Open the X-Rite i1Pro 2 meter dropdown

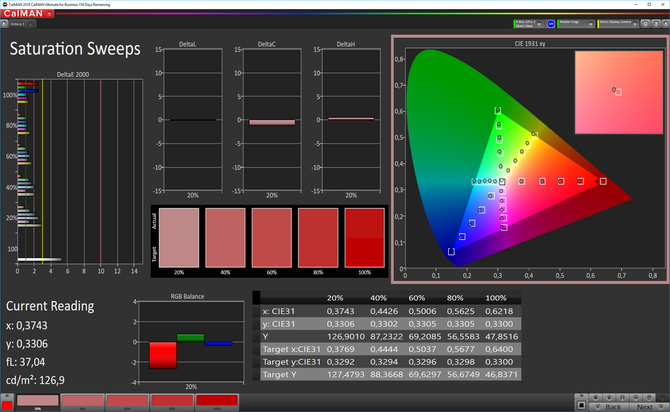[539, 24]
